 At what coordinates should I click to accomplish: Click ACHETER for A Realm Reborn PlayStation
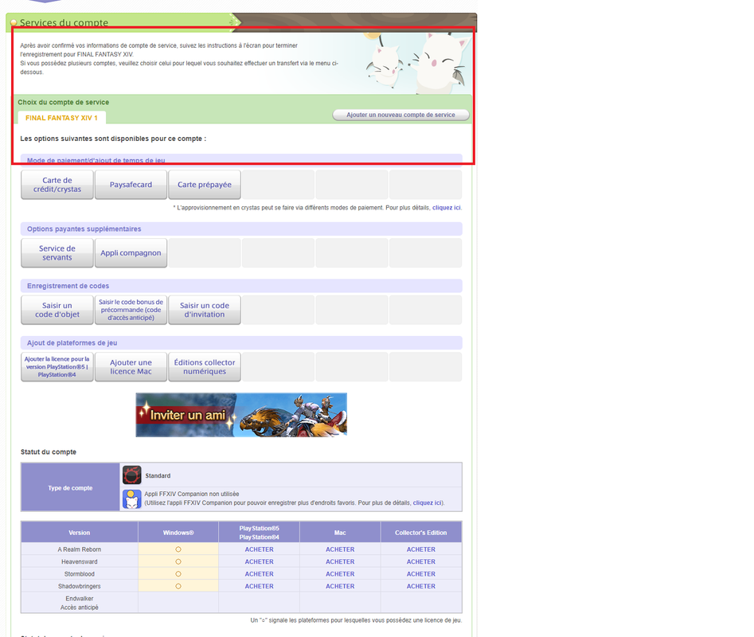tap(260, 549)
